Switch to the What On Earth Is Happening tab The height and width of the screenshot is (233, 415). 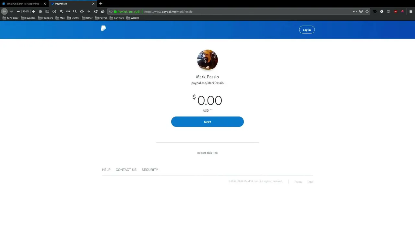click(x=23, y=4)
